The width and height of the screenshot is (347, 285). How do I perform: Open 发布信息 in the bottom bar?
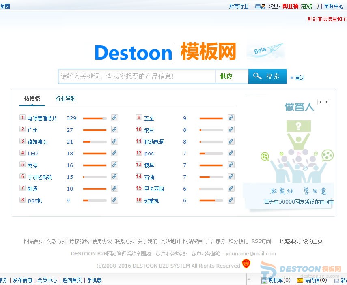(22, 280)
